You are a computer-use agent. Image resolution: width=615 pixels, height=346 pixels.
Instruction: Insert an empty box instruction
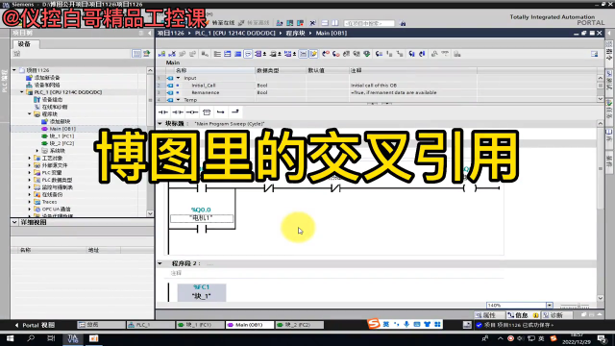click(x=207, y=112)
